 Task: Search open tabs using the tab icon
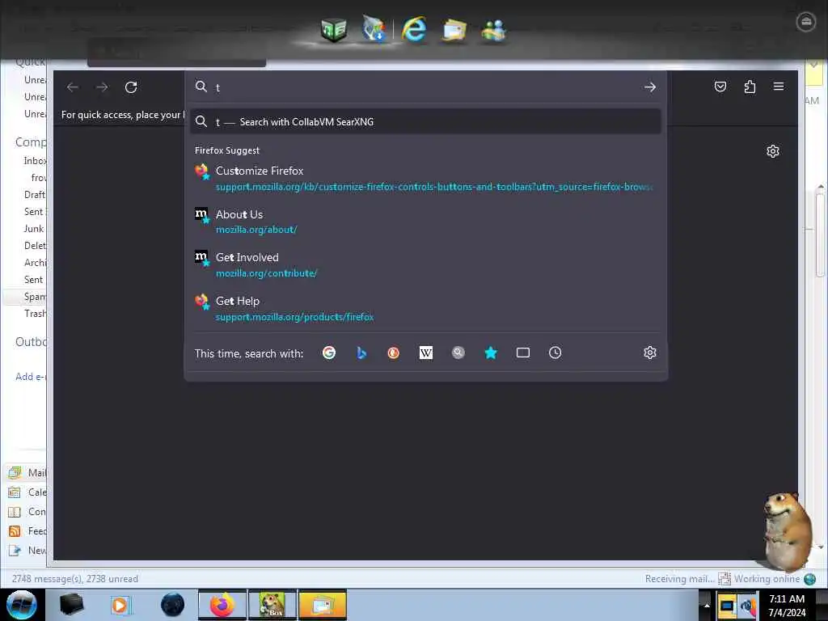pos(523,353)
